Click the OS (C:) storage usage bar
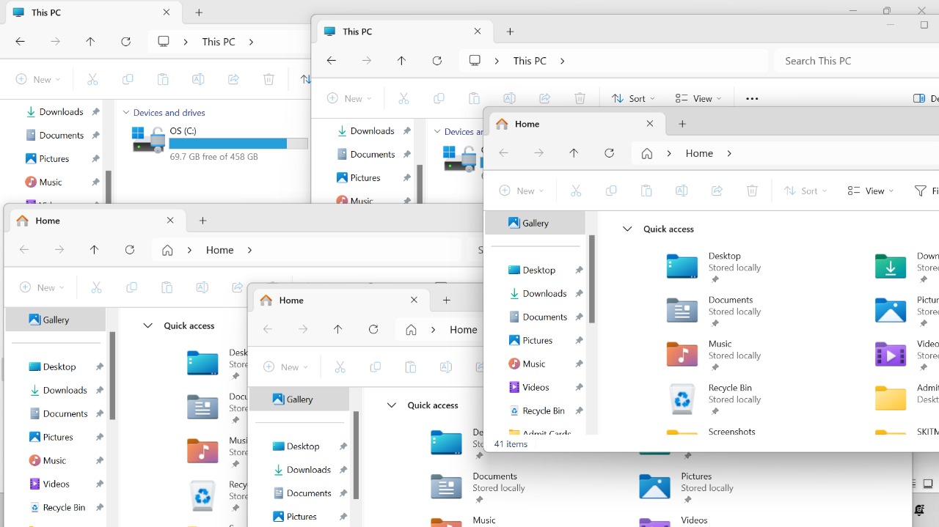The height and width of the screenshot is (527, 939). click(238, 144)
